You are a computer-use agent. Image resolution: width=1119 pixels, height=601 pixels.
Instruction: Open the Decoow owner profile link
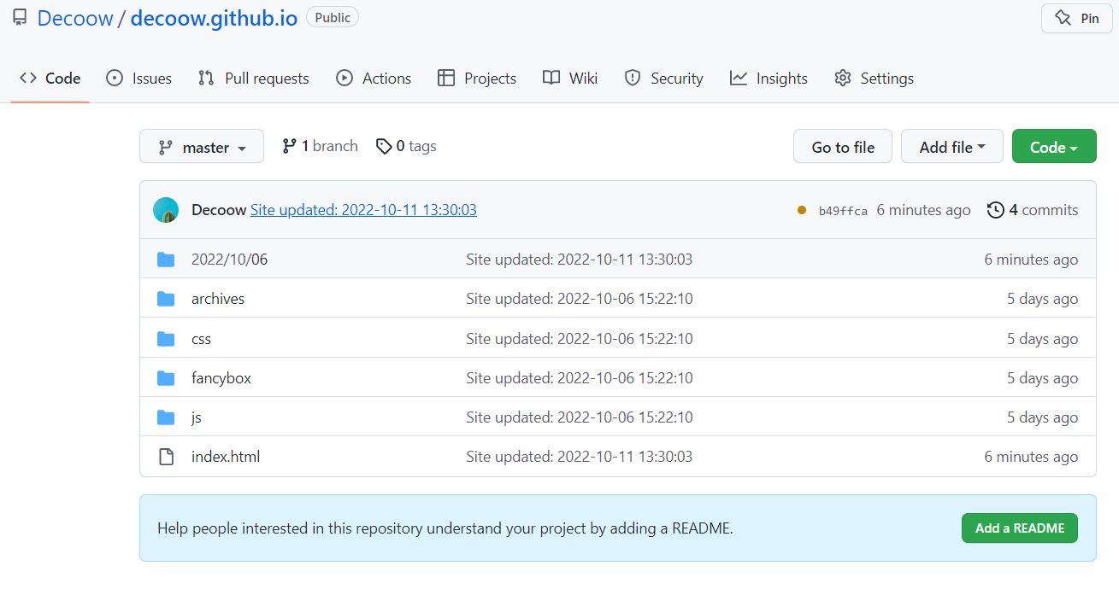[x=75, y=18]
